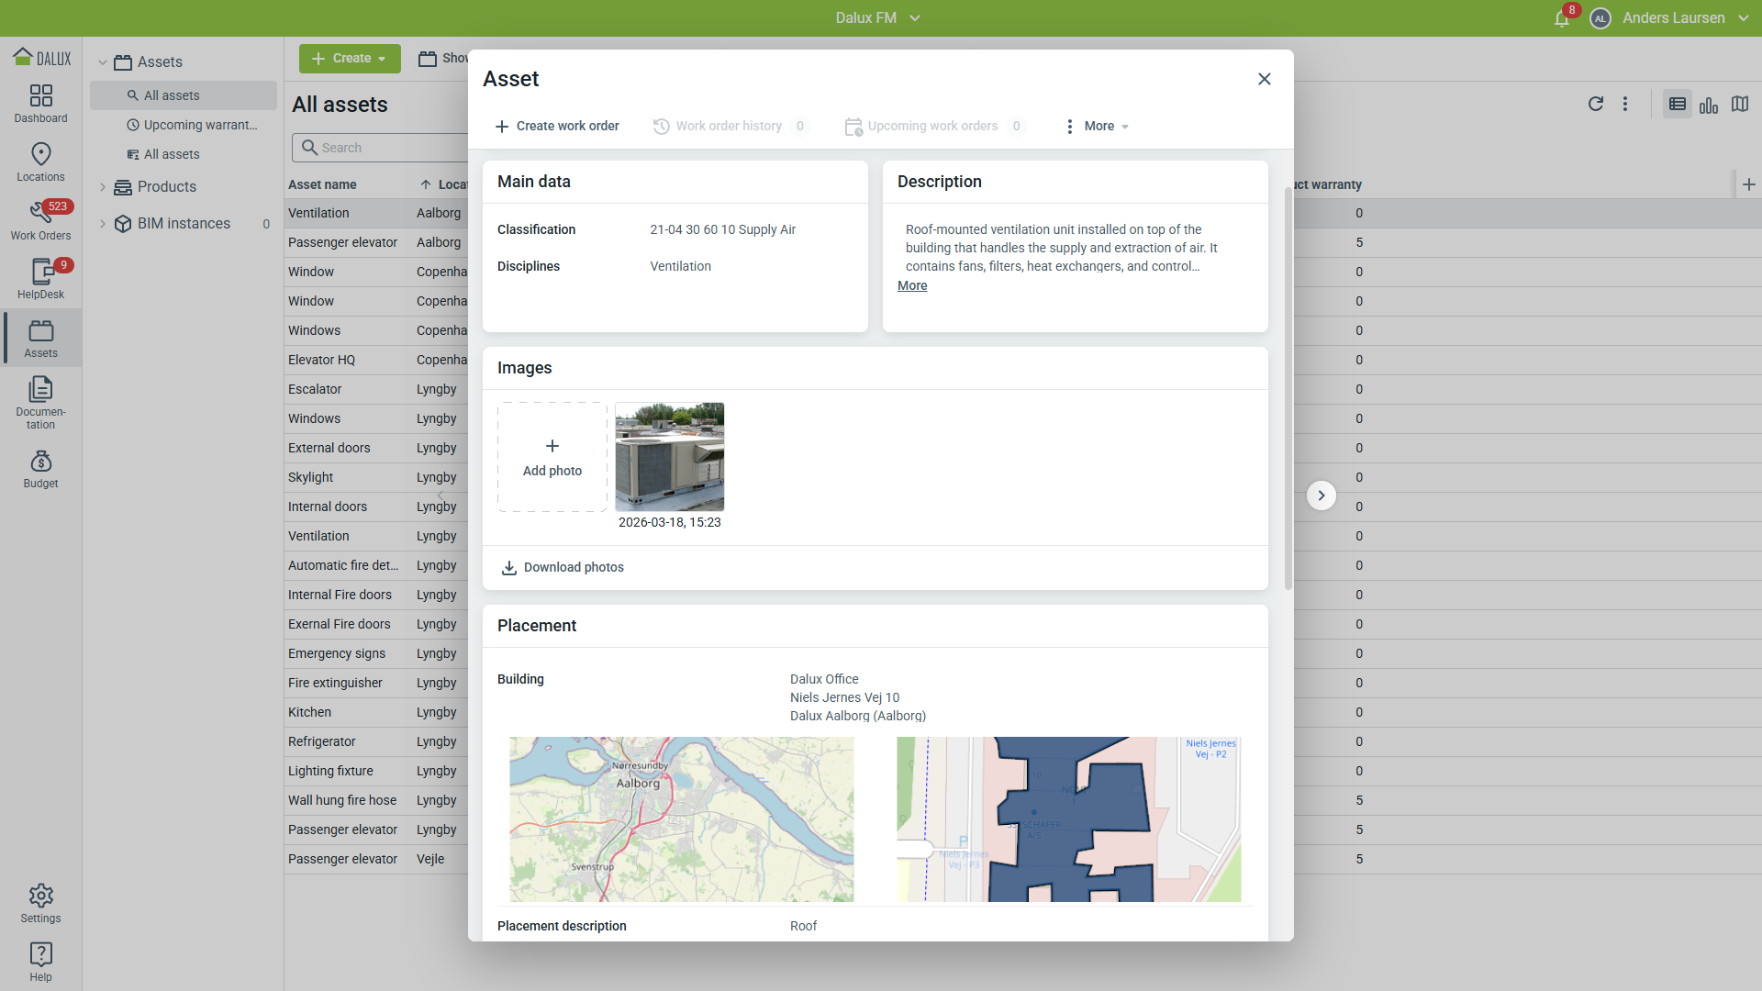Click the Aalborg overview map
Viewport: 1762px width, 991px height.
point(682,819)
